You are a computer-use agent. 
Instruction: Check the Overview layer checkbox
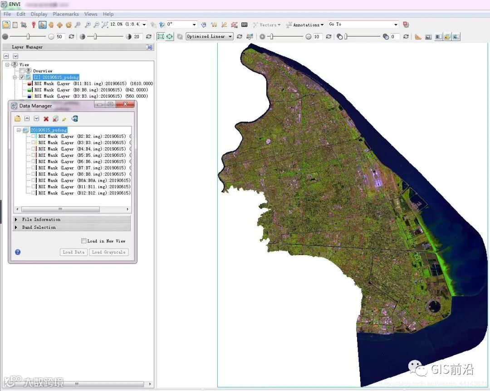(22, 71)
